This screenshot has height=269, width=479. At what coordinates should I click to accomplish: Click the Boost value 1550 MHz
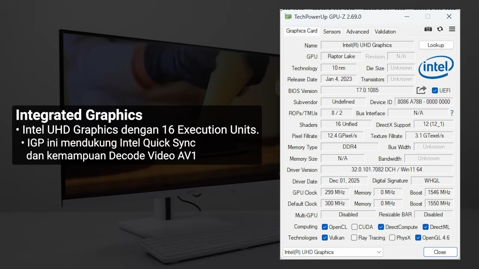[439, 204]
